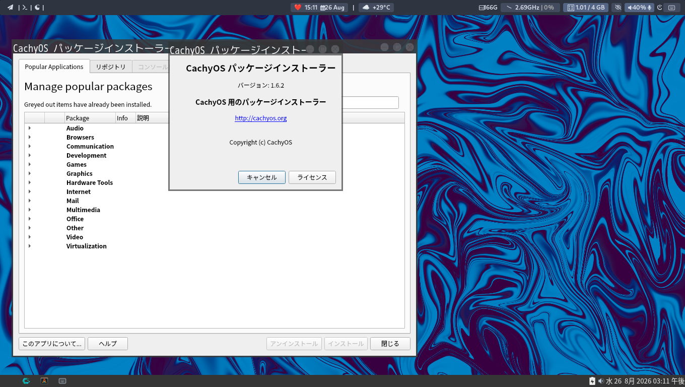Close the main package installer window
Screen dimensions: 685x387
pos(409,47)
